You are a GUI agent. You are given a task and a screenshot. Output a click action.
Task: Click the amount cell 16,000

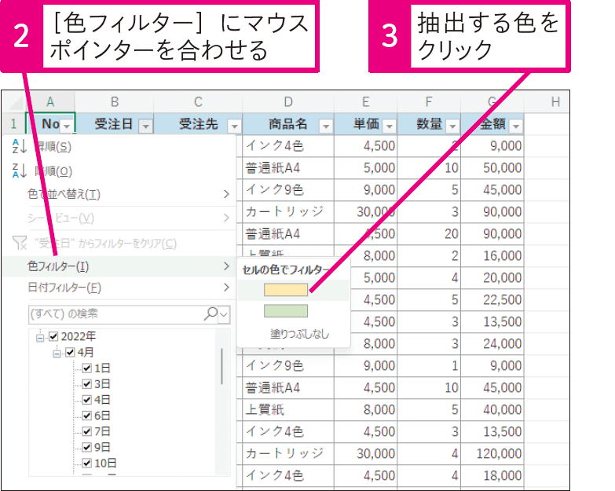[x=492, y=255]
